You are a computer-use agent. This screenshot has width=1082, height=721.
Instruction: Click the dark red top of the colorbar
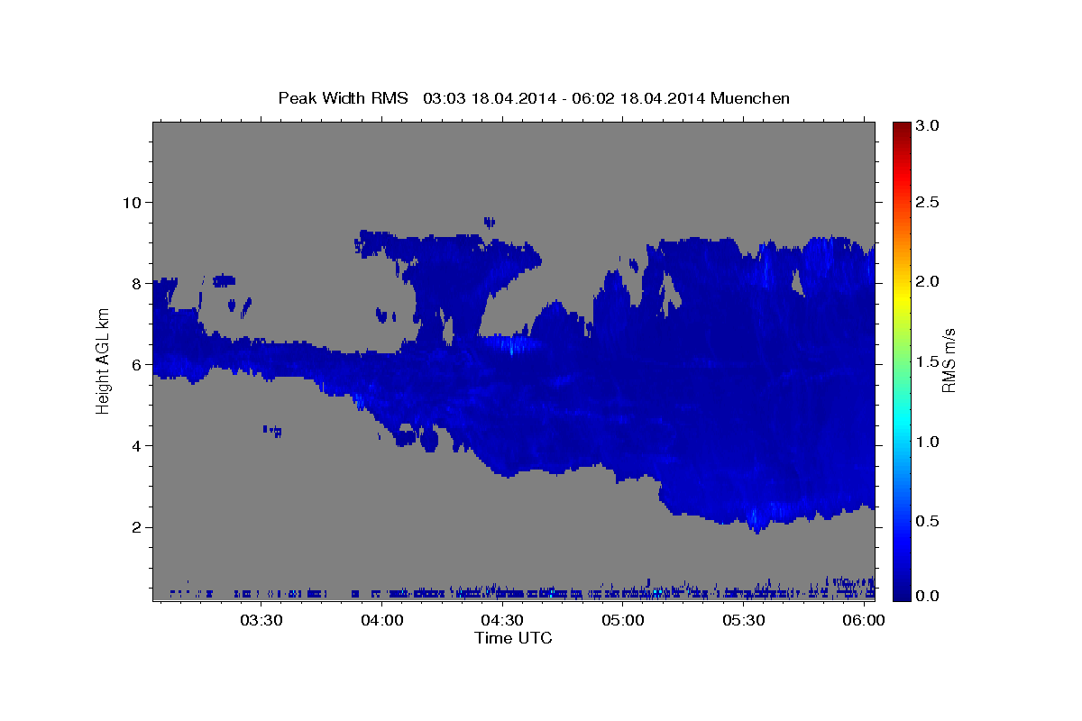point(902,131)
